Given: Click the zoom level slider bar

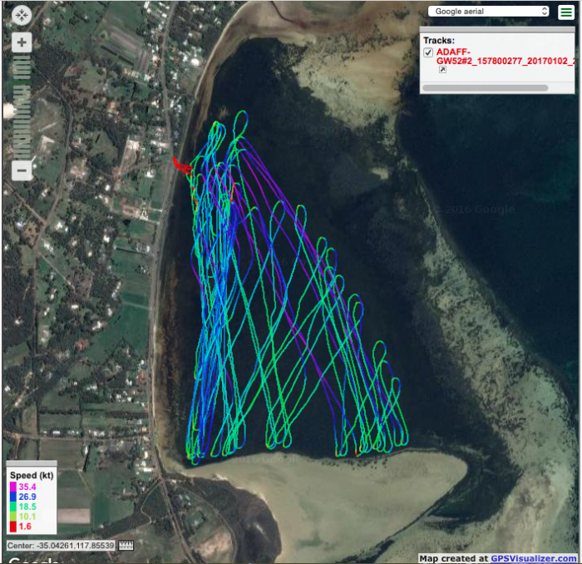Looking at the screenshot, I should [x=22, y=106].
